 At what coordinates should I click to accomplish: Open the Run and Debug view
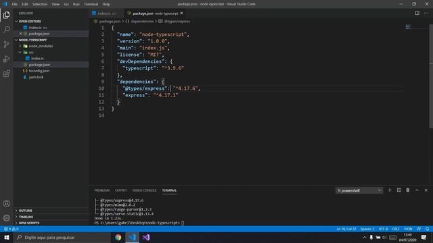click(7, 59)
